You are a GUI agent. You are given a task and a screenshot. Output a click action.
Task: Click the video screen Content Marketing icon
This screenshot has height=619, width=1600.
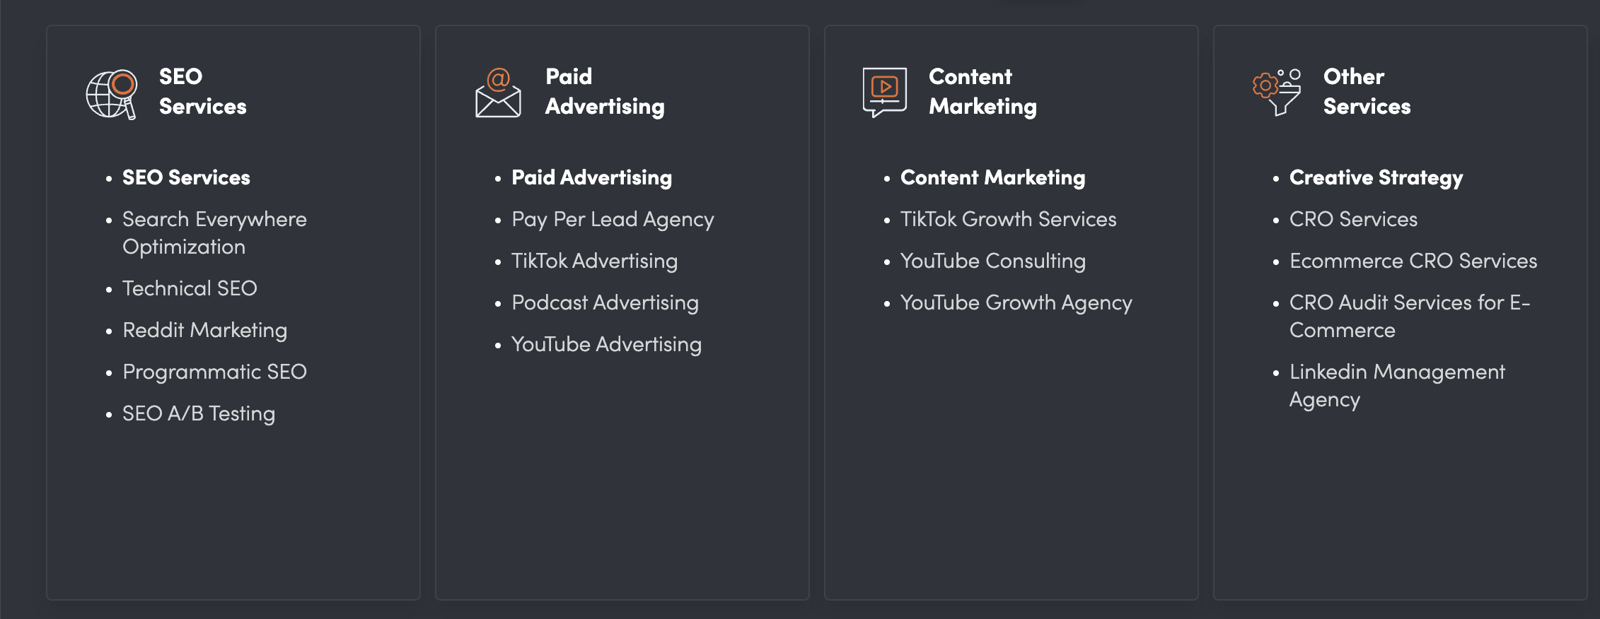tap(884, 92)
